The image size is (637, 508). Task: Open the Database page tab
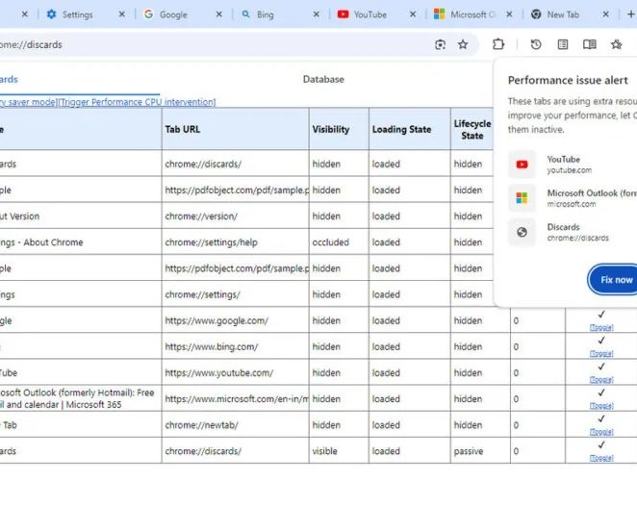[323, 79]
